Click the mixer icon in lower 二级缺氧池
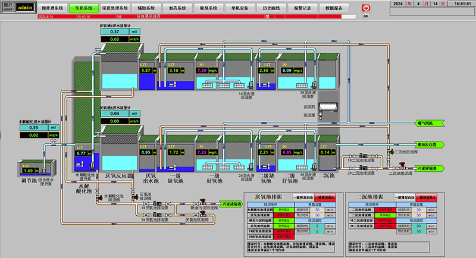This screenshot has height=258, width=476. (x=266, y=166)
